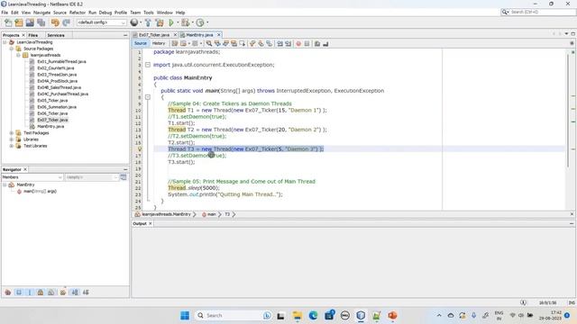This screenshot has width=577, height=324.
Task: Switch to the Files tab
Action: pos(33,35)
